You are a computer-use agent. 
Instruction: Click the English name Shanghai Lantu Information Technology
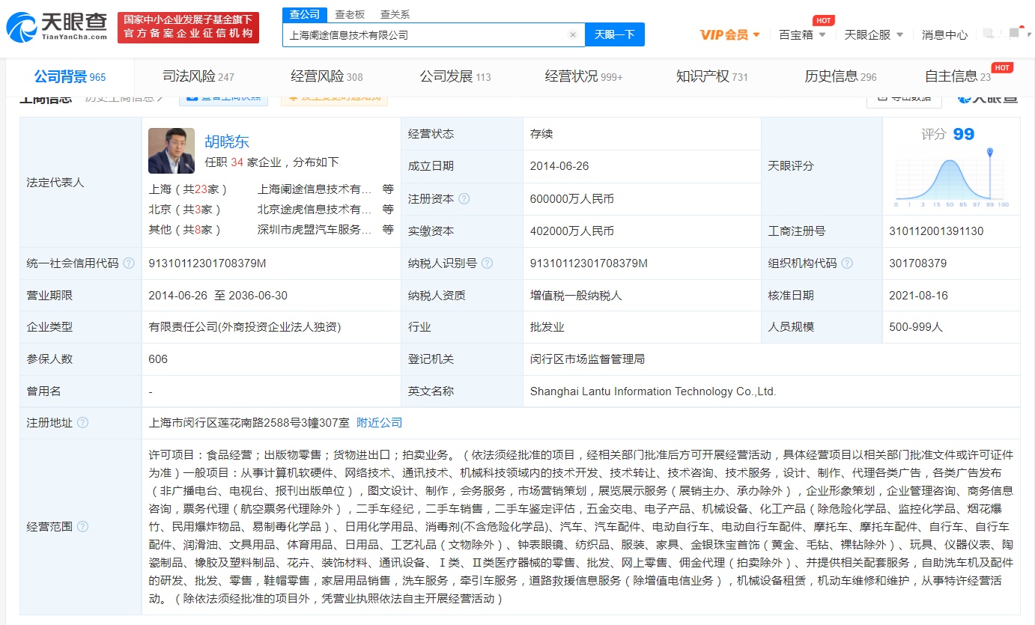pyautogui.click(x=653, y=391)
